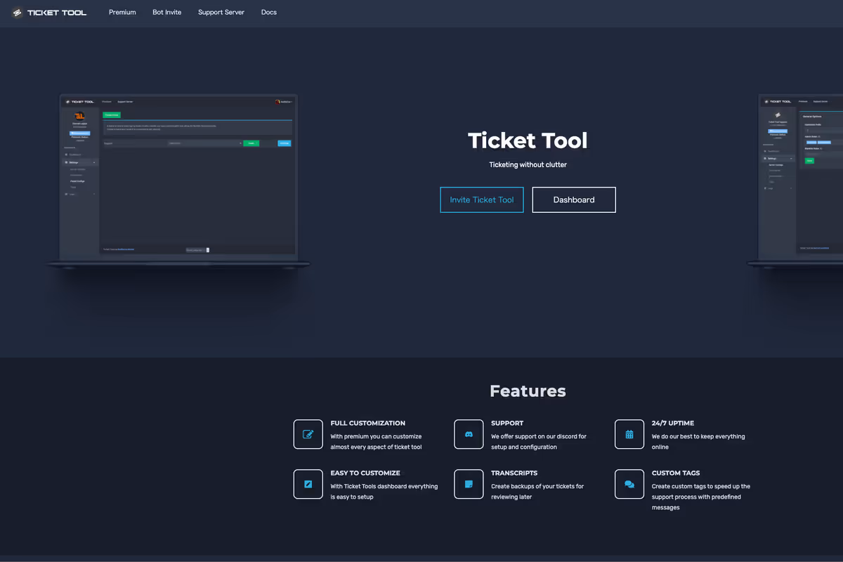
Task: Click the right laptop dashboard screenshot
Action: point(795,181)
